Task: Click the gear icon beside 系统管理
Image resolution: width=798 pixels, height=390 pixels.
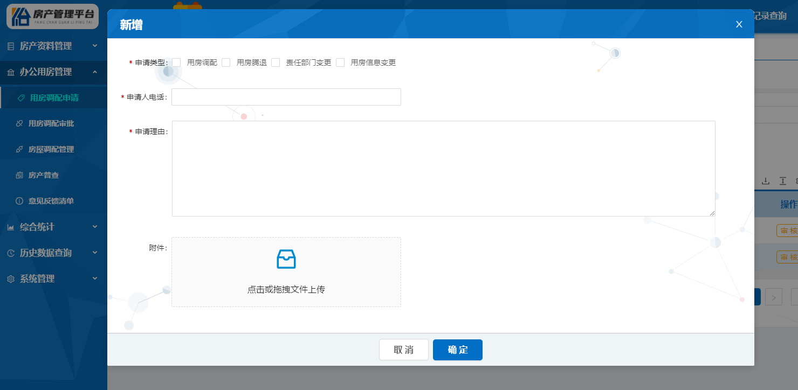Action: 11,279
